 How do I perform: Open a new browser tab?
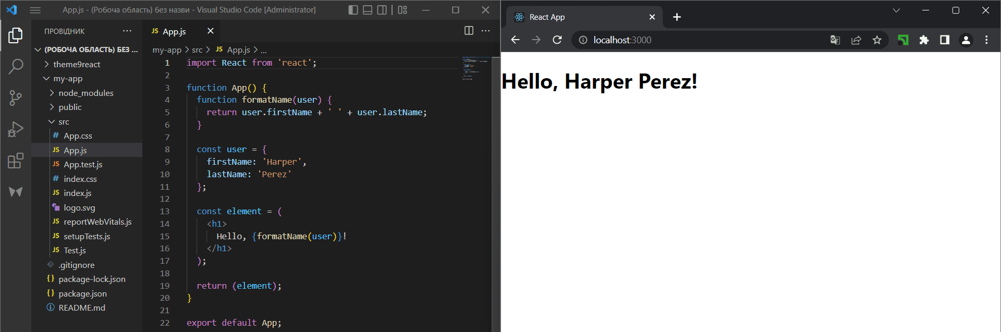coord(677,17)
